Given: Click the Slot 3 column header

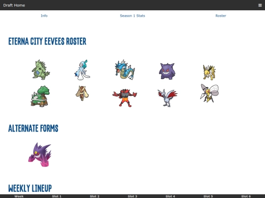Looking at the screenshot, I should 132,196.
